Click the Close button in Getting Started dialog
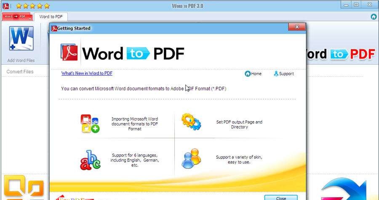379x200 pixels. pyautogui.click(x=281, y=198)
